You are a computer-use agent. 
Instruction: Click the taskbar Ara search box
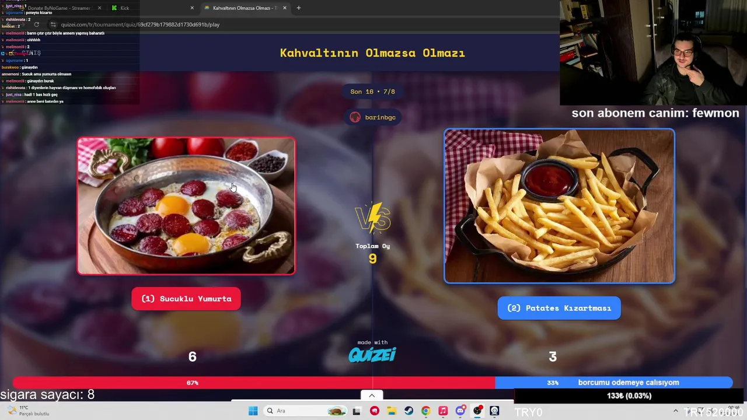[305, 411]
